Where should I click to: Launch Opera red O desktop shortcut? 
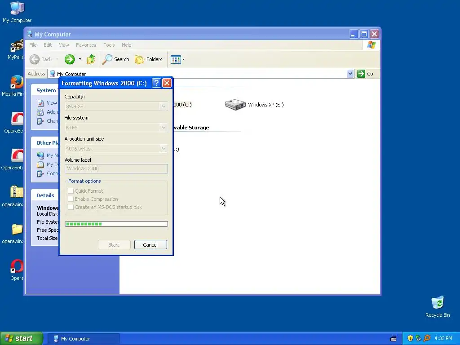(17, 270)
